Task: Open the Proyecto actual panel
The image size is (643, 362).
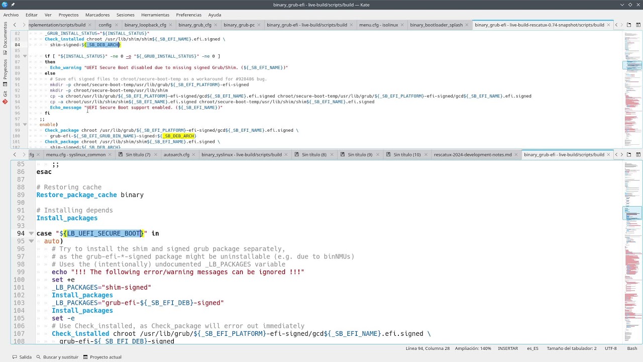Action: [x=102, y=357]
